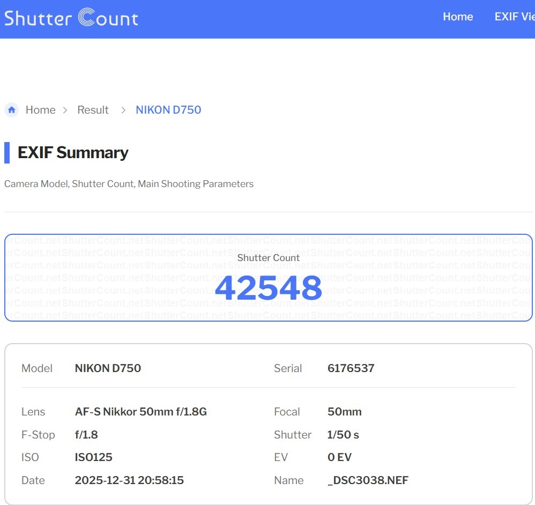
Task: Click the Shutter Count logo
Action: point(71,18)
